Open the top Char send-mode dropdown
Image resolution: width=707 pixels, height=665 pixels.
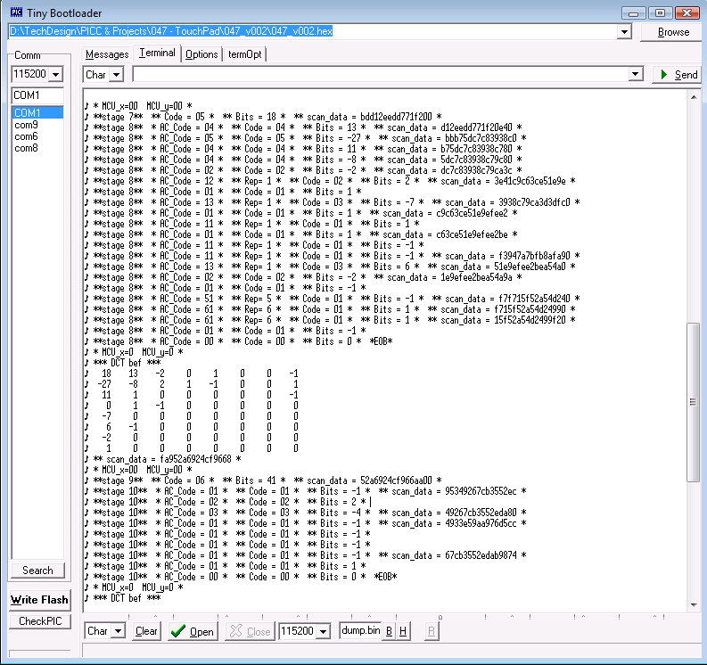click(x=116, y=74)
